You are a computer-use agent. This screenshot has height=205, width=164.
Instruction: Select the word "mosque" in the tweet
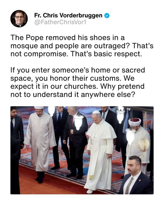tap(24, 46)
